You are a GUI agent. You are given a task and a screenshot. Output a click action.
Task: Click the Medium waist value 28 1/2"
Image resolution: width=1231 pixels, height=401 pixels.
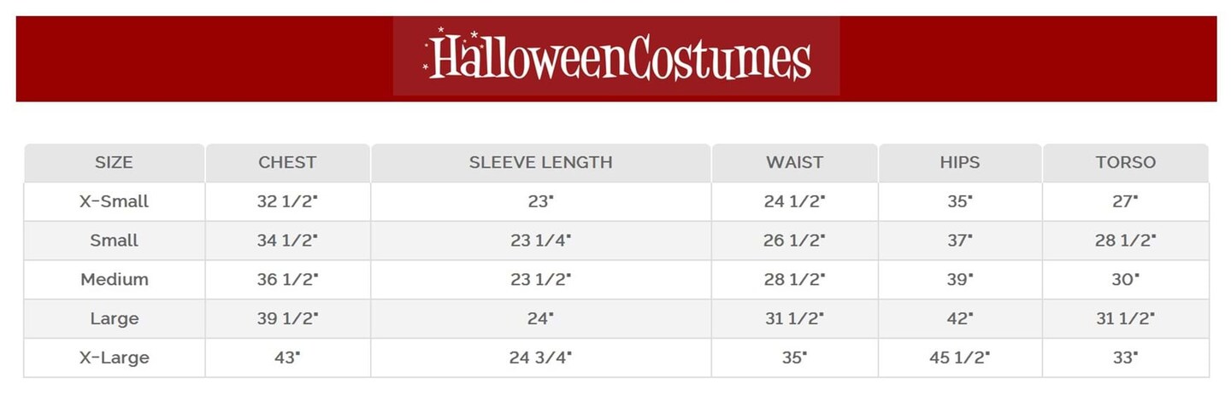pos(794,280)
